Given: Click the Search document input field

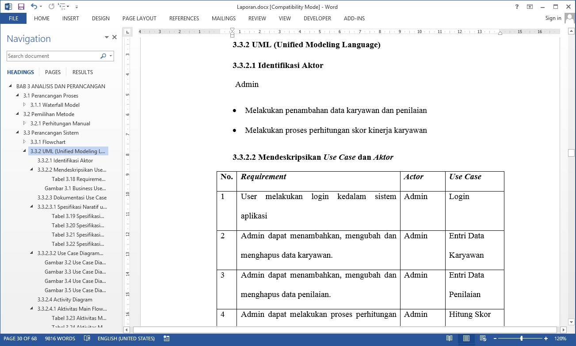Looking at the screenshot, I should (52, 56).
